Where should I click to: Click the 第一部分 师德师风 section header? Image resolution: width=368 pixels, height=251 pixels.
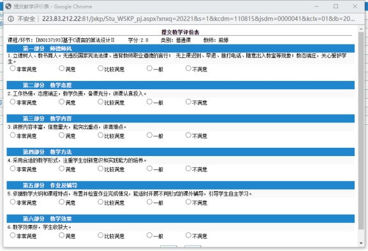(180, 48)
